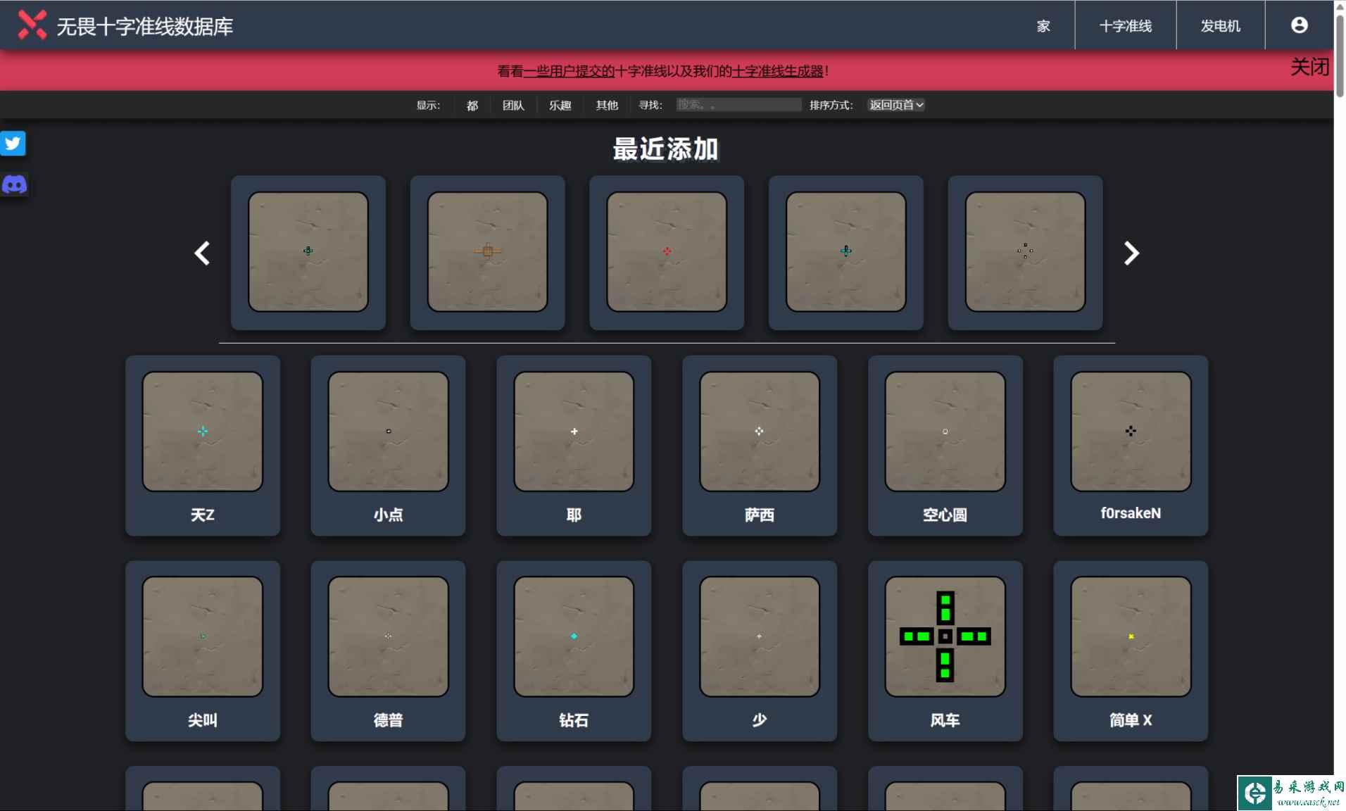Open the 少 crosshair card

pyautogui.click(x=760, y=651)
